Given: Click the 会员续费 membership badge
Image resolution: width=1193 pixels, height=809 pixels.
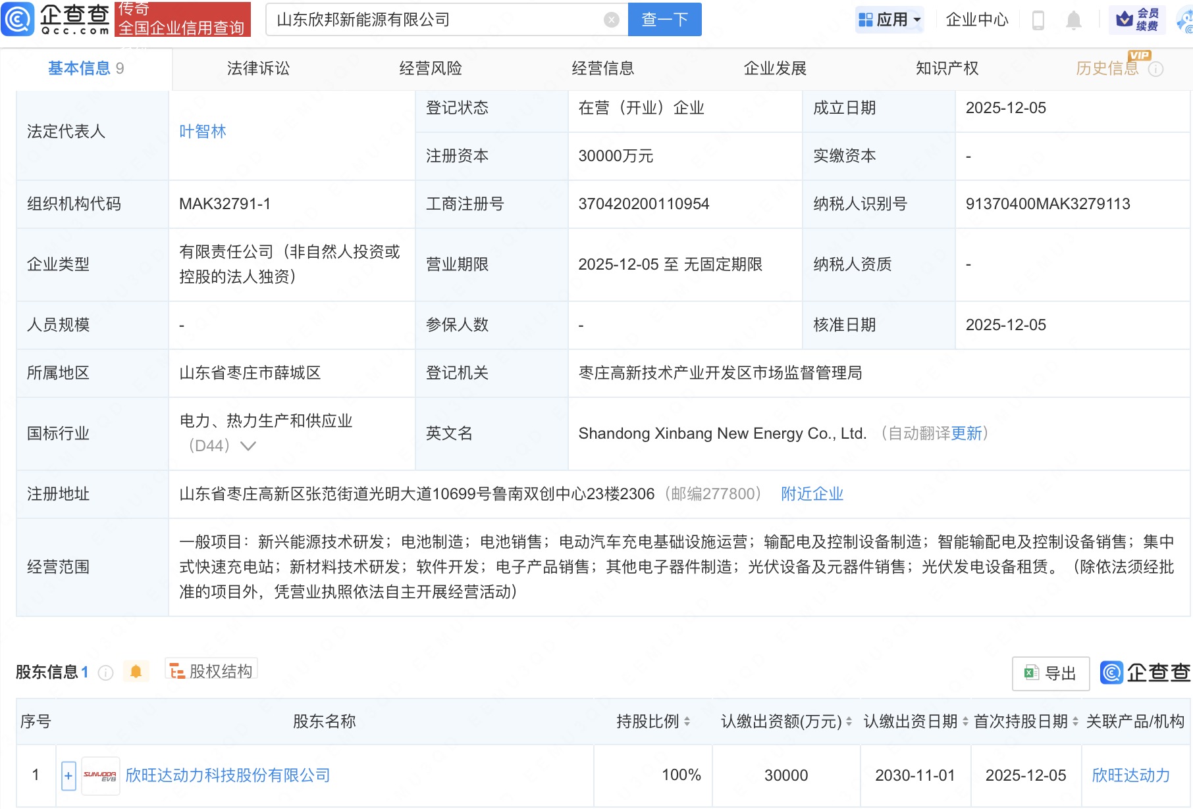Looking at the screenshot, I should (x=1136, y=20).
